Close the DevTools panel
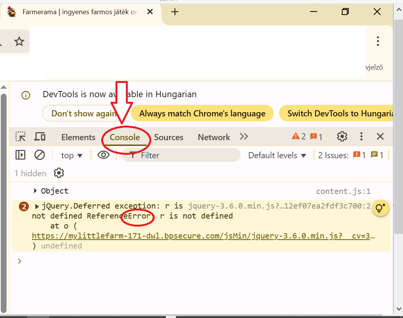403x318 pixels. 380,136
